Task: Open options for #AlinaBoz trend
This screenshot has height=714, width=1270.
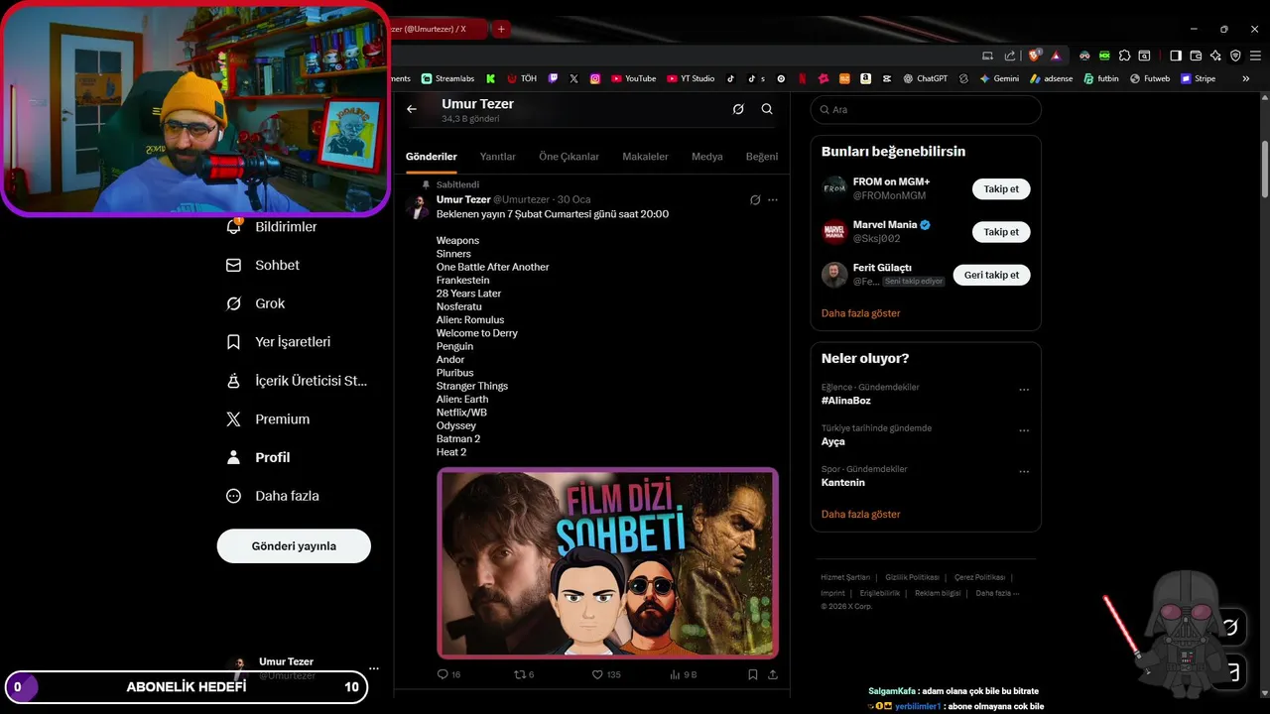Action: 1024,390
